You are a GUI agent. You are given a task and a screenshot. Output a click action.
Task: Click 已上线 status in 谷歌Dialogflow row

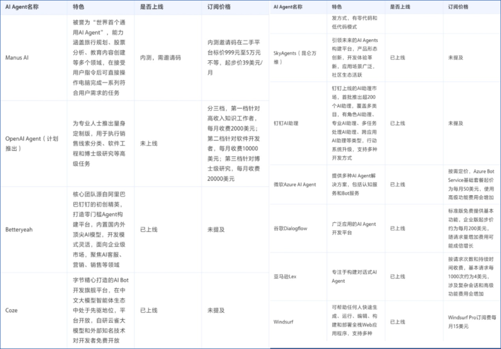pos(398,228)
